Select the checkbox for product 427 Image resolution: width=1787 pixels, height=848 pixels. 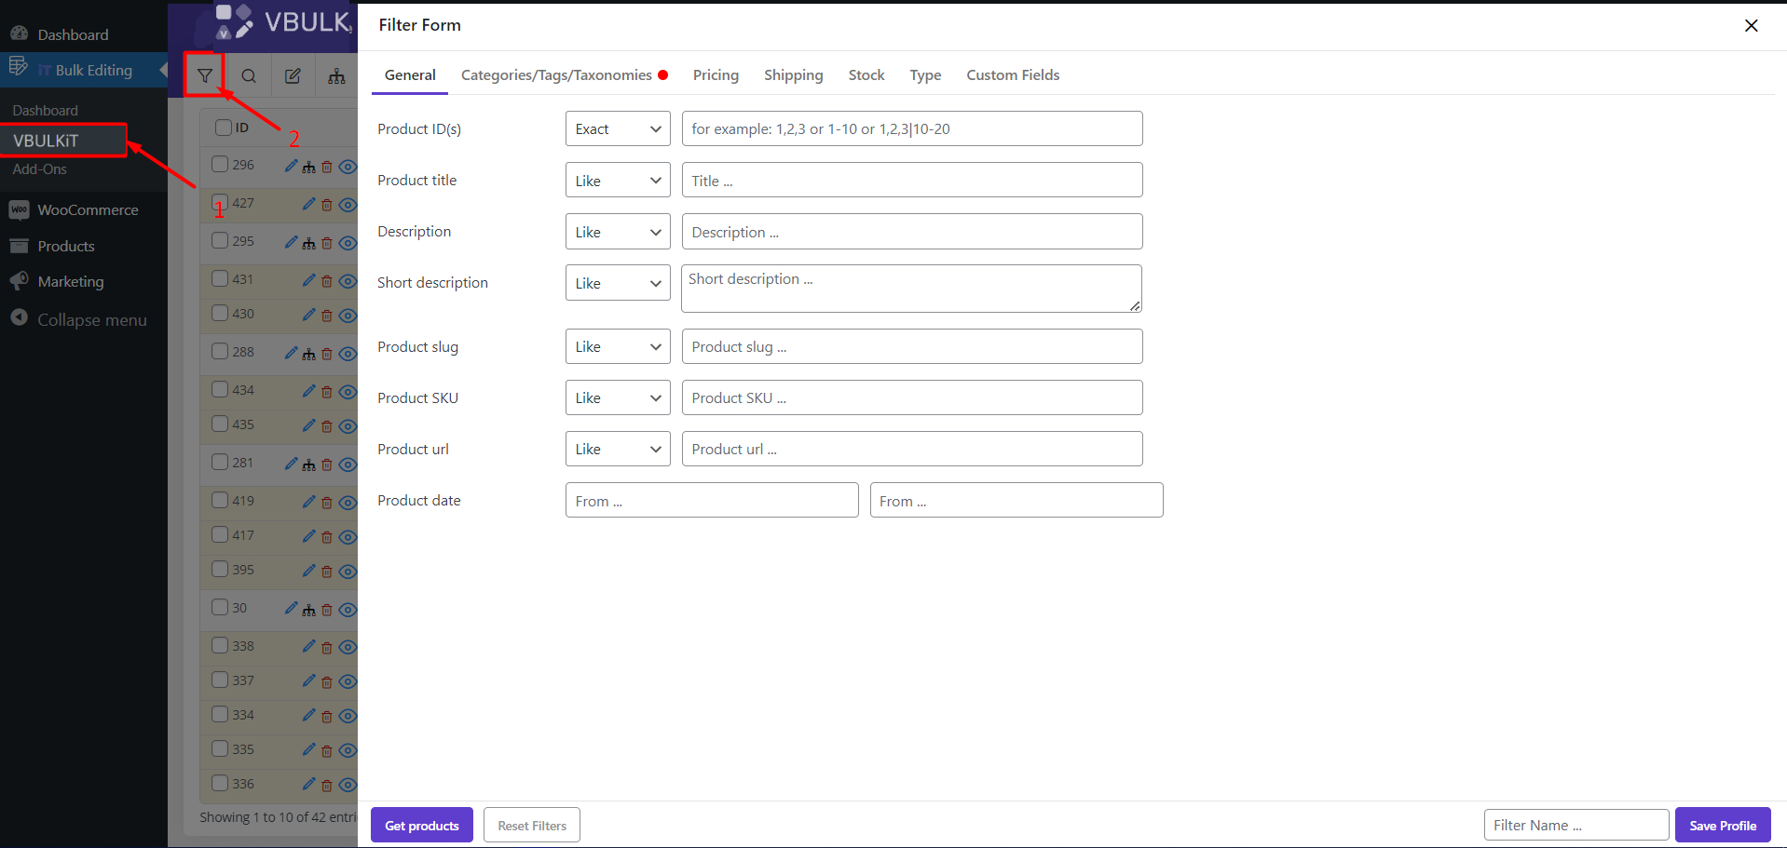[x=218, y=203]
